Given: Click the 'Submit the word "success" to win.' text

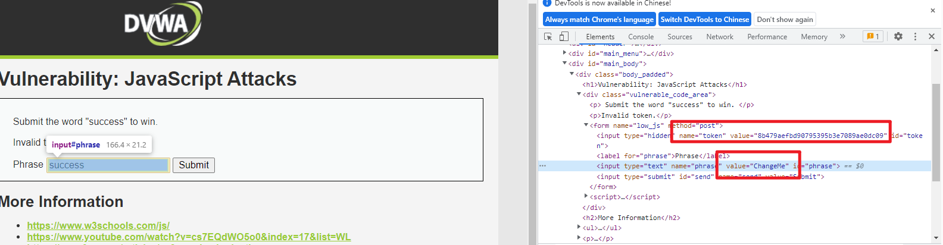Looking at the screenshot, I should 85,121.
